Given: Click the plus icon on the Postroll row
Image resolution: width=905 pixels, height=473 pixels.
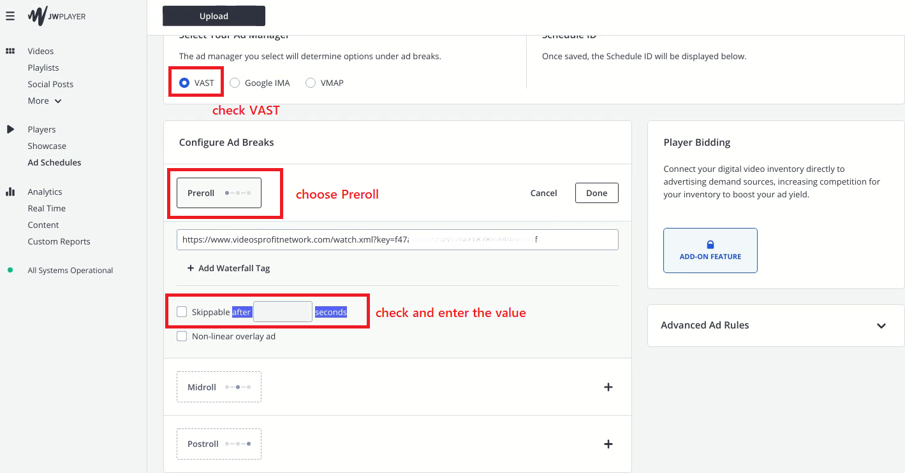Looking at the screenshot, I should coord(608,444).
